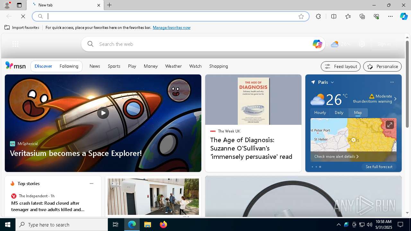Open The Age of Diagnosis article
This screenshot has height=231, width=411.
click(251, 148)
